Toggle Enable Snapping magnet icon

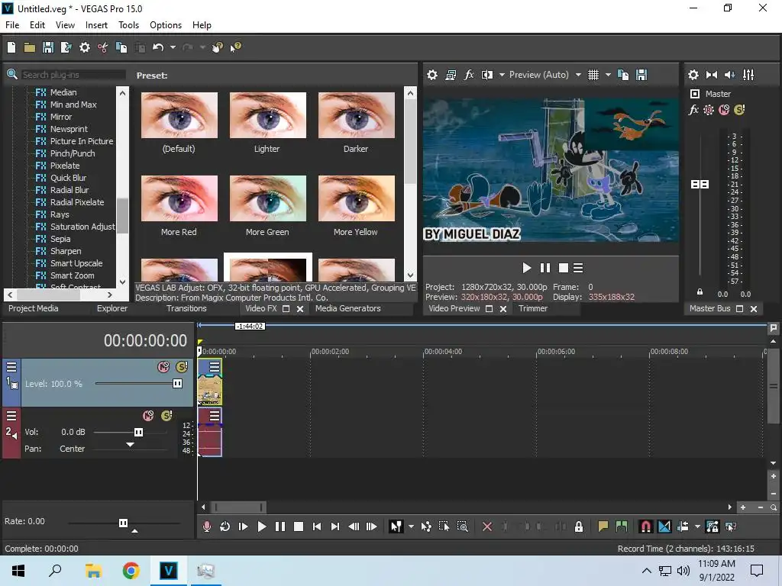(x=646, y=526)
